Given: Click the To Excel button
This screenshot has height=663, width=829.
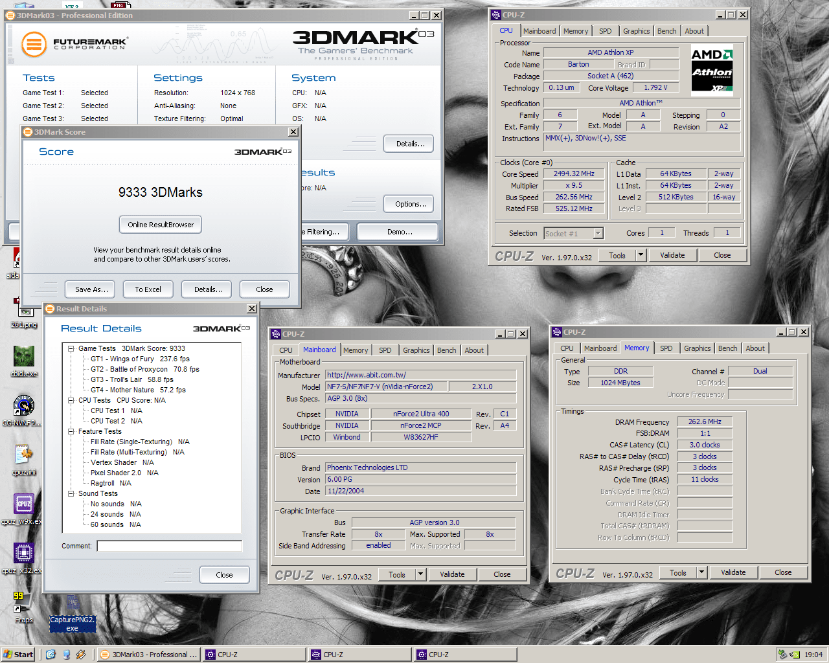Looking at the screenshot, I should [x=148, y=289].
